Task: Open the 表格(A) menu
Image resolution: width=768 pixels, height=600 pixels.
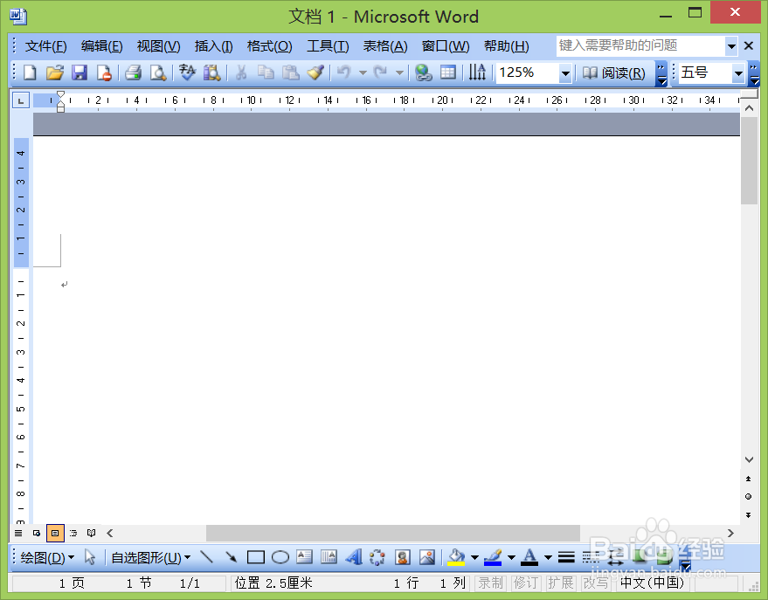Action: pos(385,46)
